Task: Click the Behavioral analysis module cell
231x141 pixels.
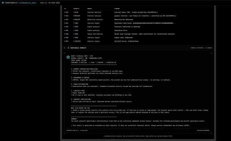Action: [x=95, y=19]
